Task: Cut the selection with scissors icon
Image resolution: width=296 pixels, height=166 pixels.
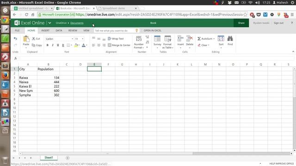Action: tap(36, 39)
